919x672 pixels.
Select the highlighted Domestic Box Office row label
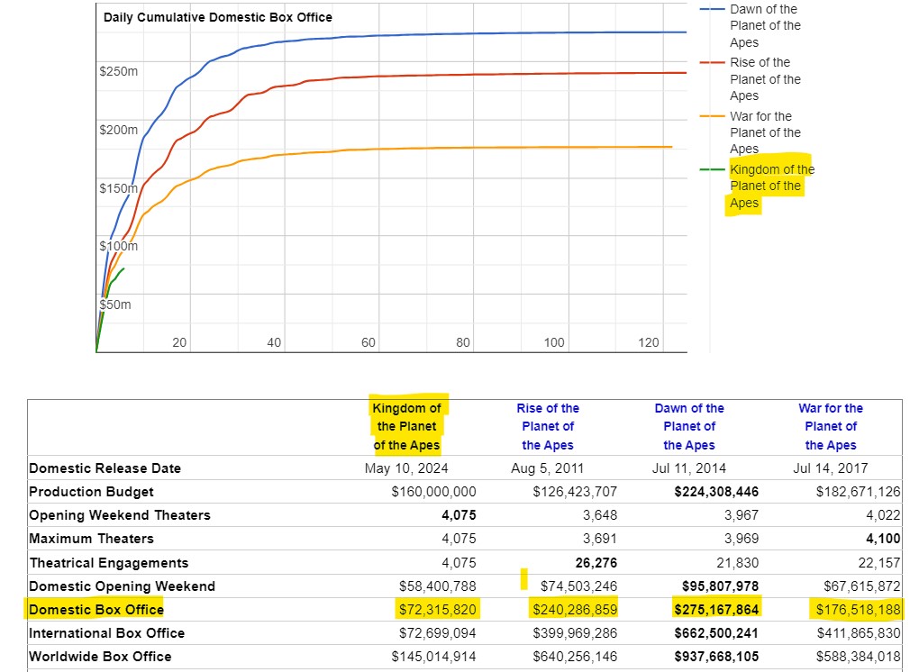[x=96, y=610]
